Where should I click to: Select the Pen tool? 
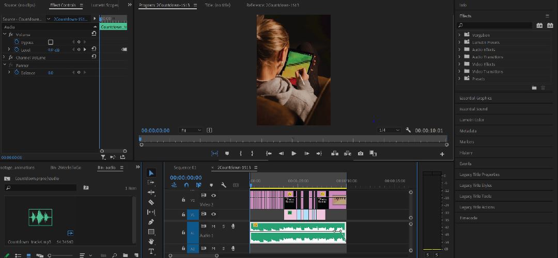(x=151, y=222)
